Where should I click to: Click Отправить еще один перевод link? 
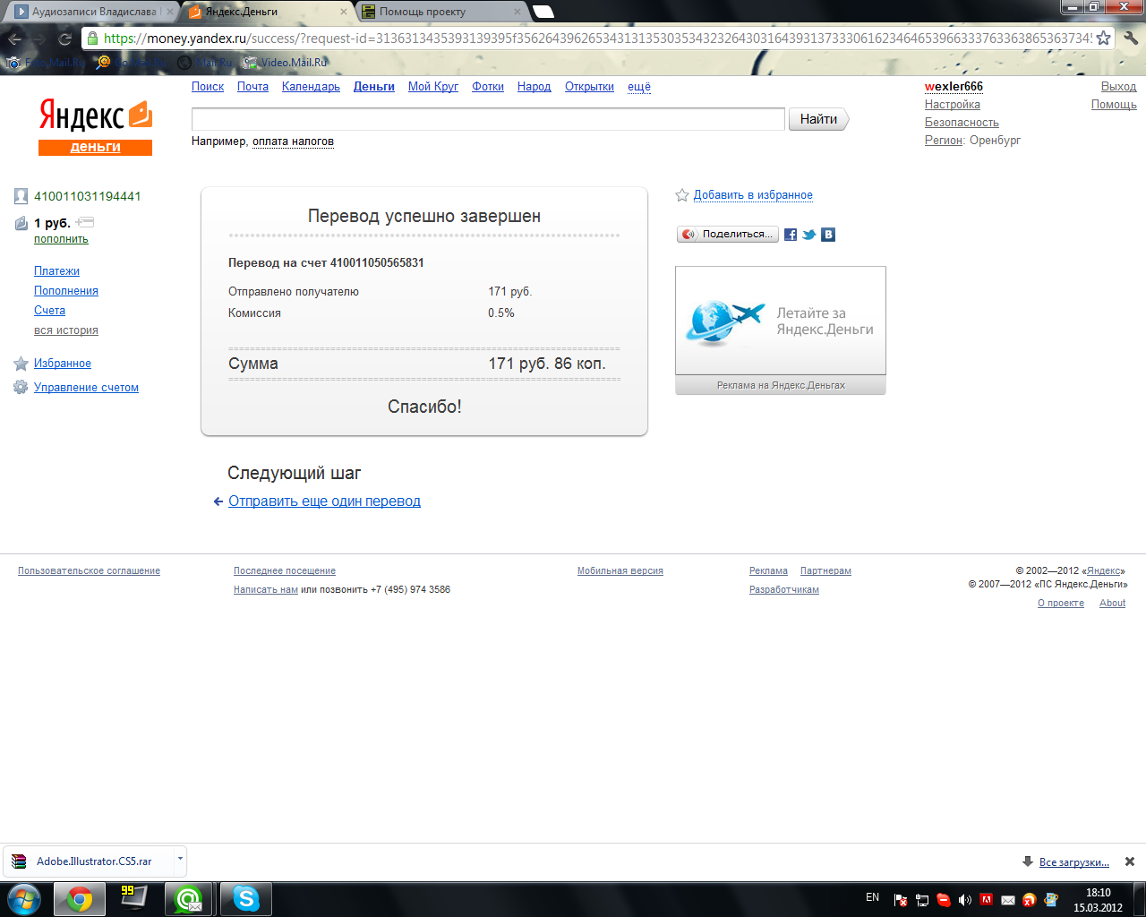click(x=324, y=501)
